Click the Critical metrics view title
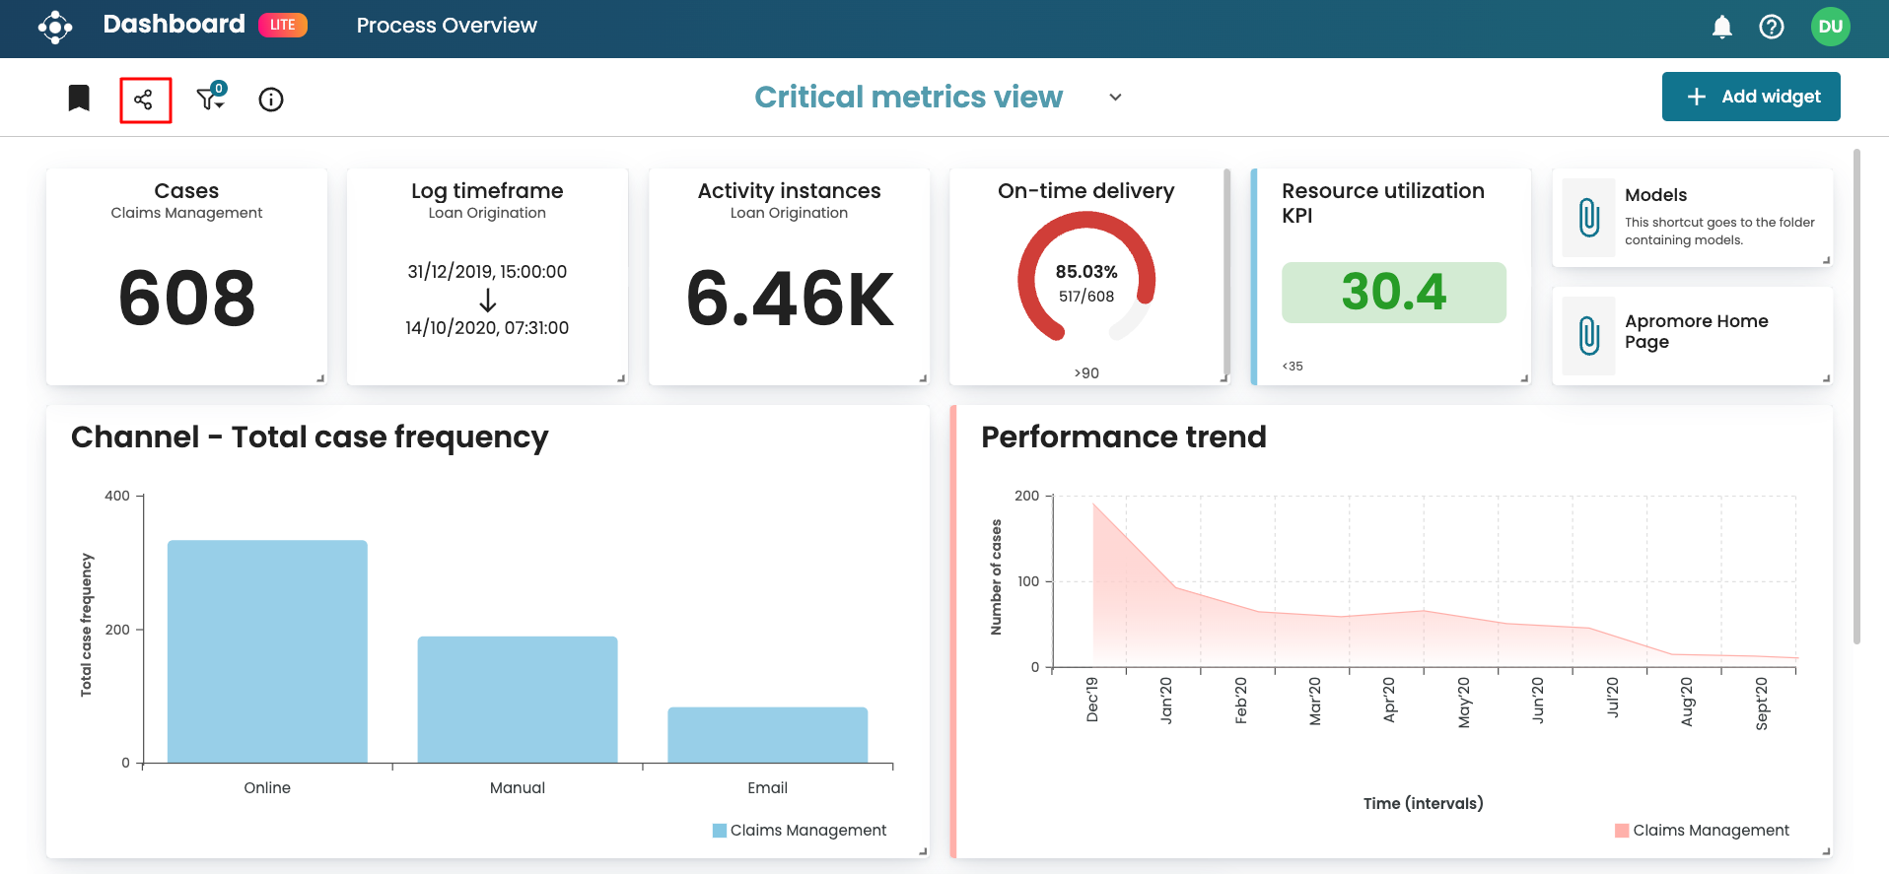 908,98
